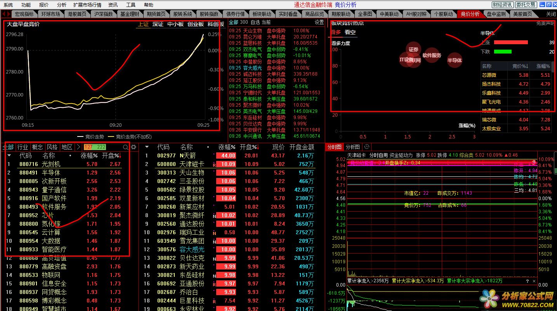The width and height of the screenshot is (557, 311).
Task: Switch to the 沪深指数 tab
Action: point(104,14)
